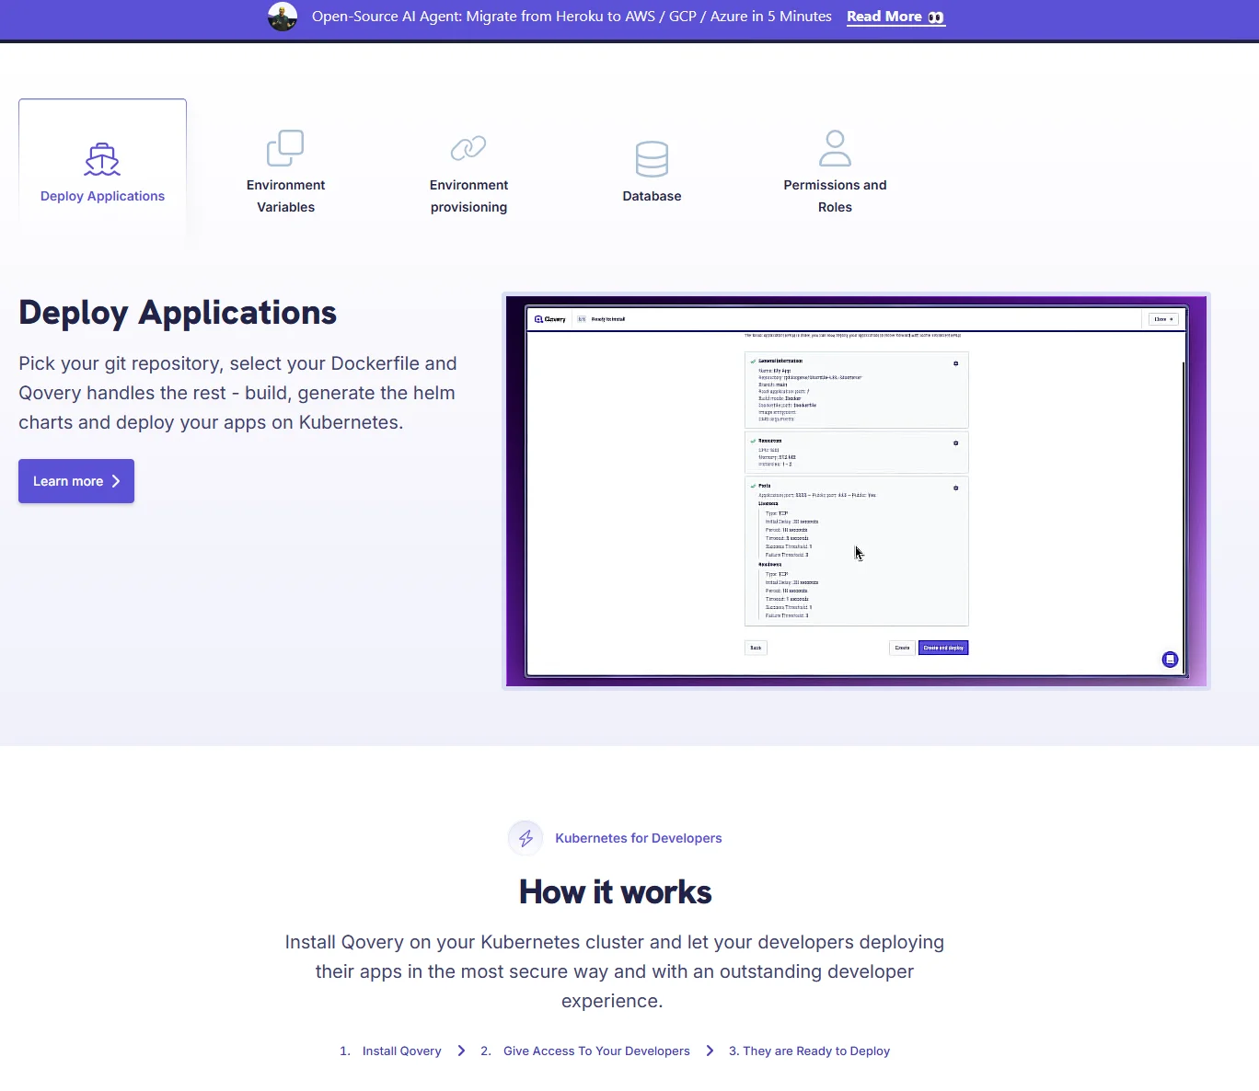Click the Deploy Applications heading
Image resolution: width=1259 pixels, height=1091 pixels.
178,313
